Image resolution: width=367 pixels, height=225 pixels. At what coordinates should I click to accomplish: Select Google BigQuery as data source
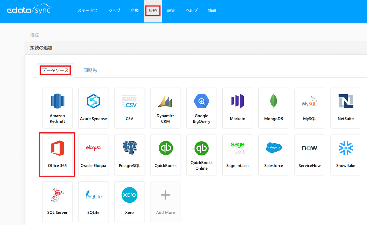[202, 108]
